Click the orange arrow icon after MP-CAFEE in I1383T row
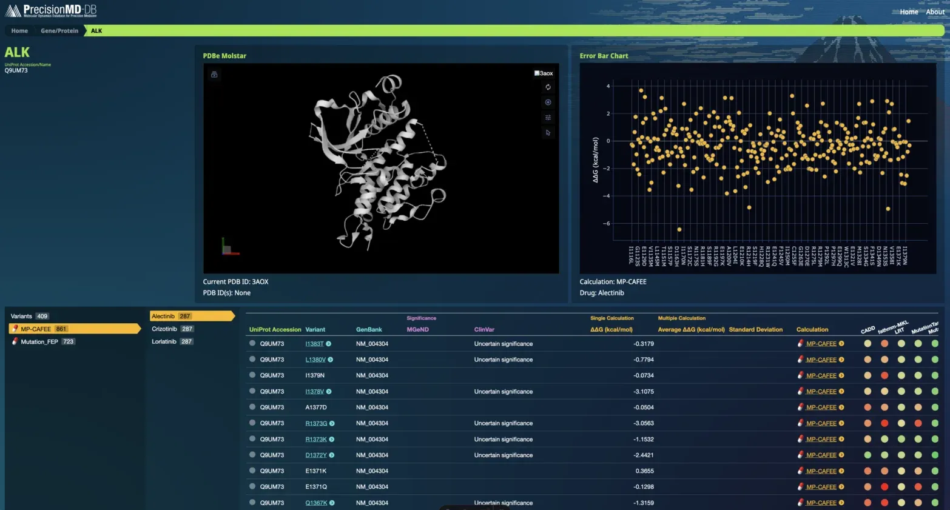This screenshot has height=510, width=950. pyautogui.click(x=841, y=344)
